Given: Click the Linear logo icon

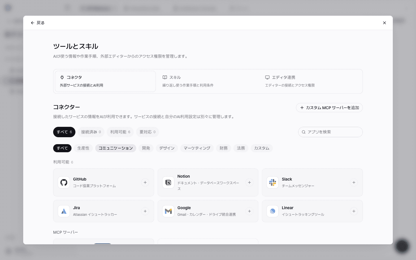Looking at the screenshot, I should [272, 211].
